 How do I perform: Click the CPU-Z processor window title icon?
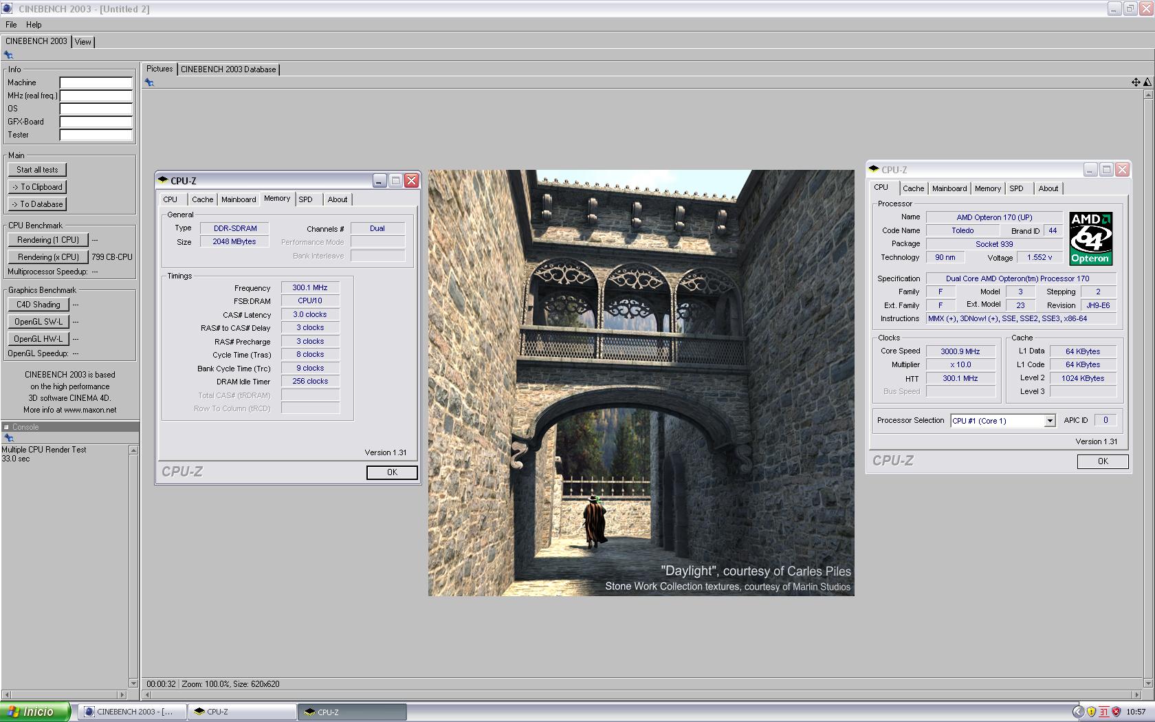(874, 169)
